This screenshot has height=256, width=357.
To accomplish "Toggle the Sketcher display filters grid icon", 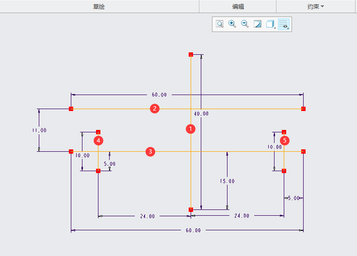I will 284,24.
